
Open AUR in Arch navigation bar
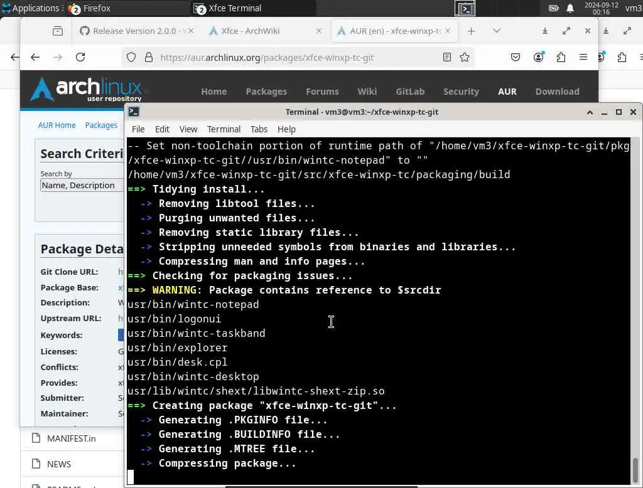[x=507, y=92]
